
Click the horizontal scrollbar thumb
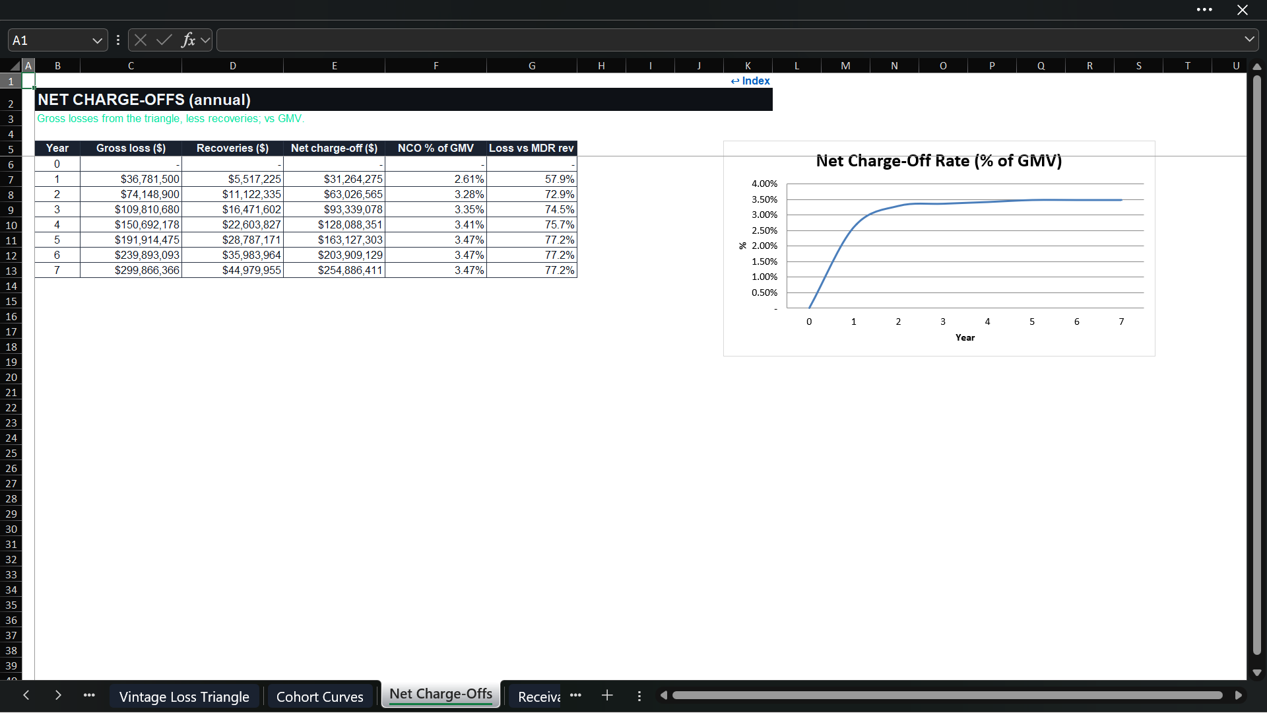(x=947, y=695)
